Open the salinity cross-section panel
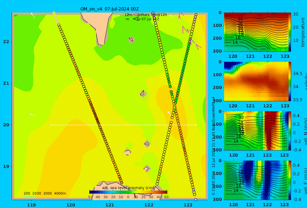The image size is (307, 208). tap(256, 81)
